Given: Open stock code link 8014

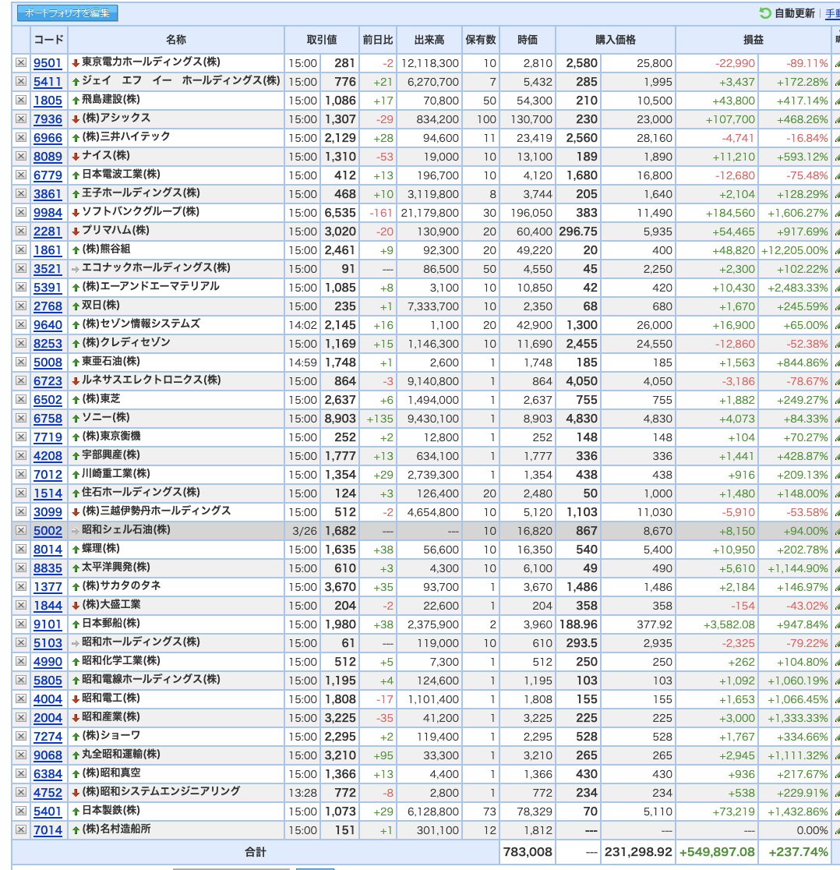Looking at the screenshot, I should tap(48, 550).
